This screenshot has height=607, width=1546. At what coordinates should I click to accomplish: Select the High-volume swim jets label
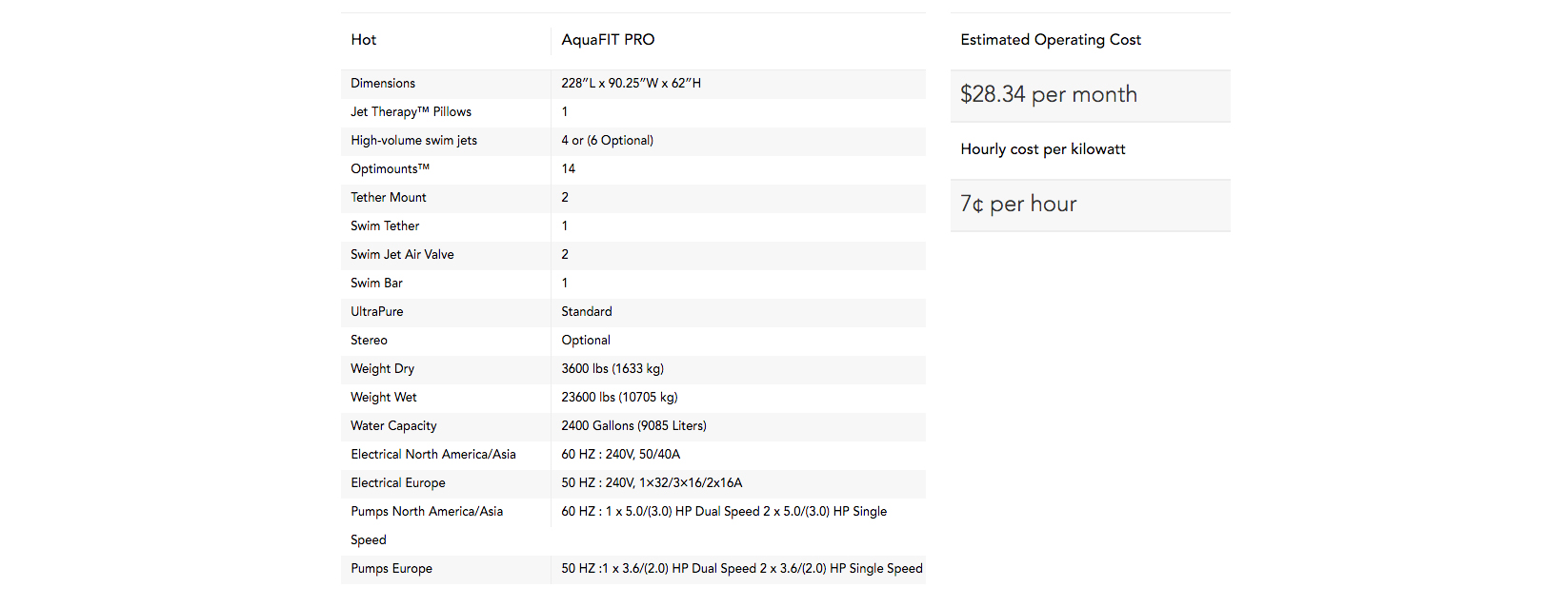click(413, 141)
